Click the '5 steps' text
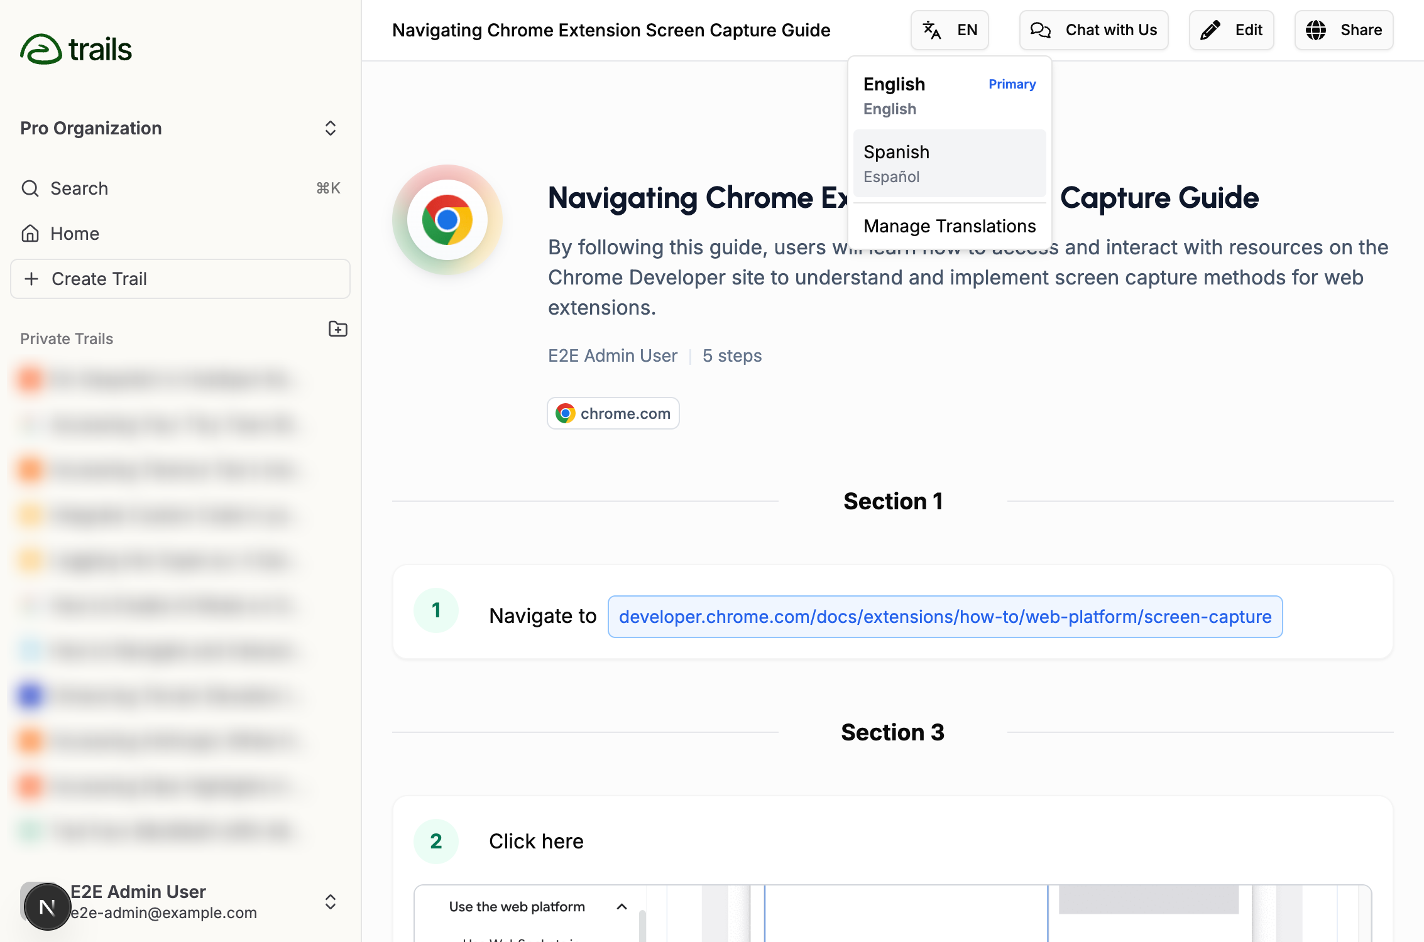The height and width of the screenshot is (942, 1424). (x=732, y=355)
